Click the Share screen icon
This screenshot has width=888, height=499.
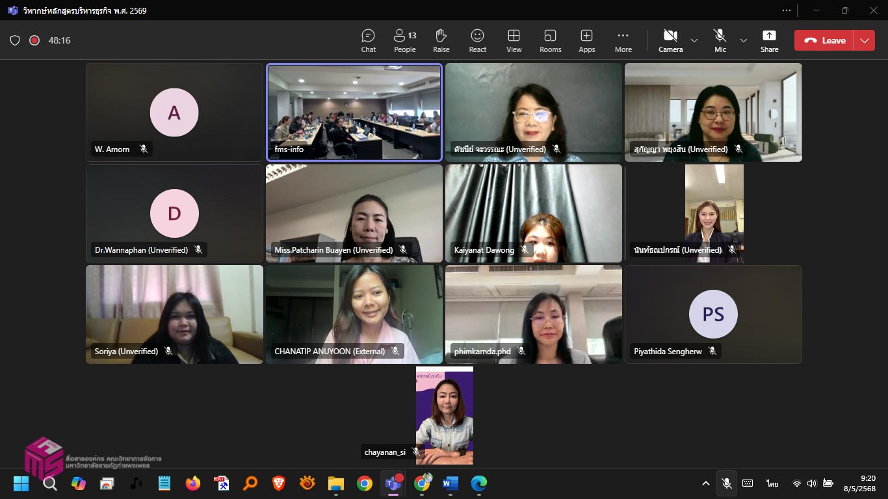769,40
